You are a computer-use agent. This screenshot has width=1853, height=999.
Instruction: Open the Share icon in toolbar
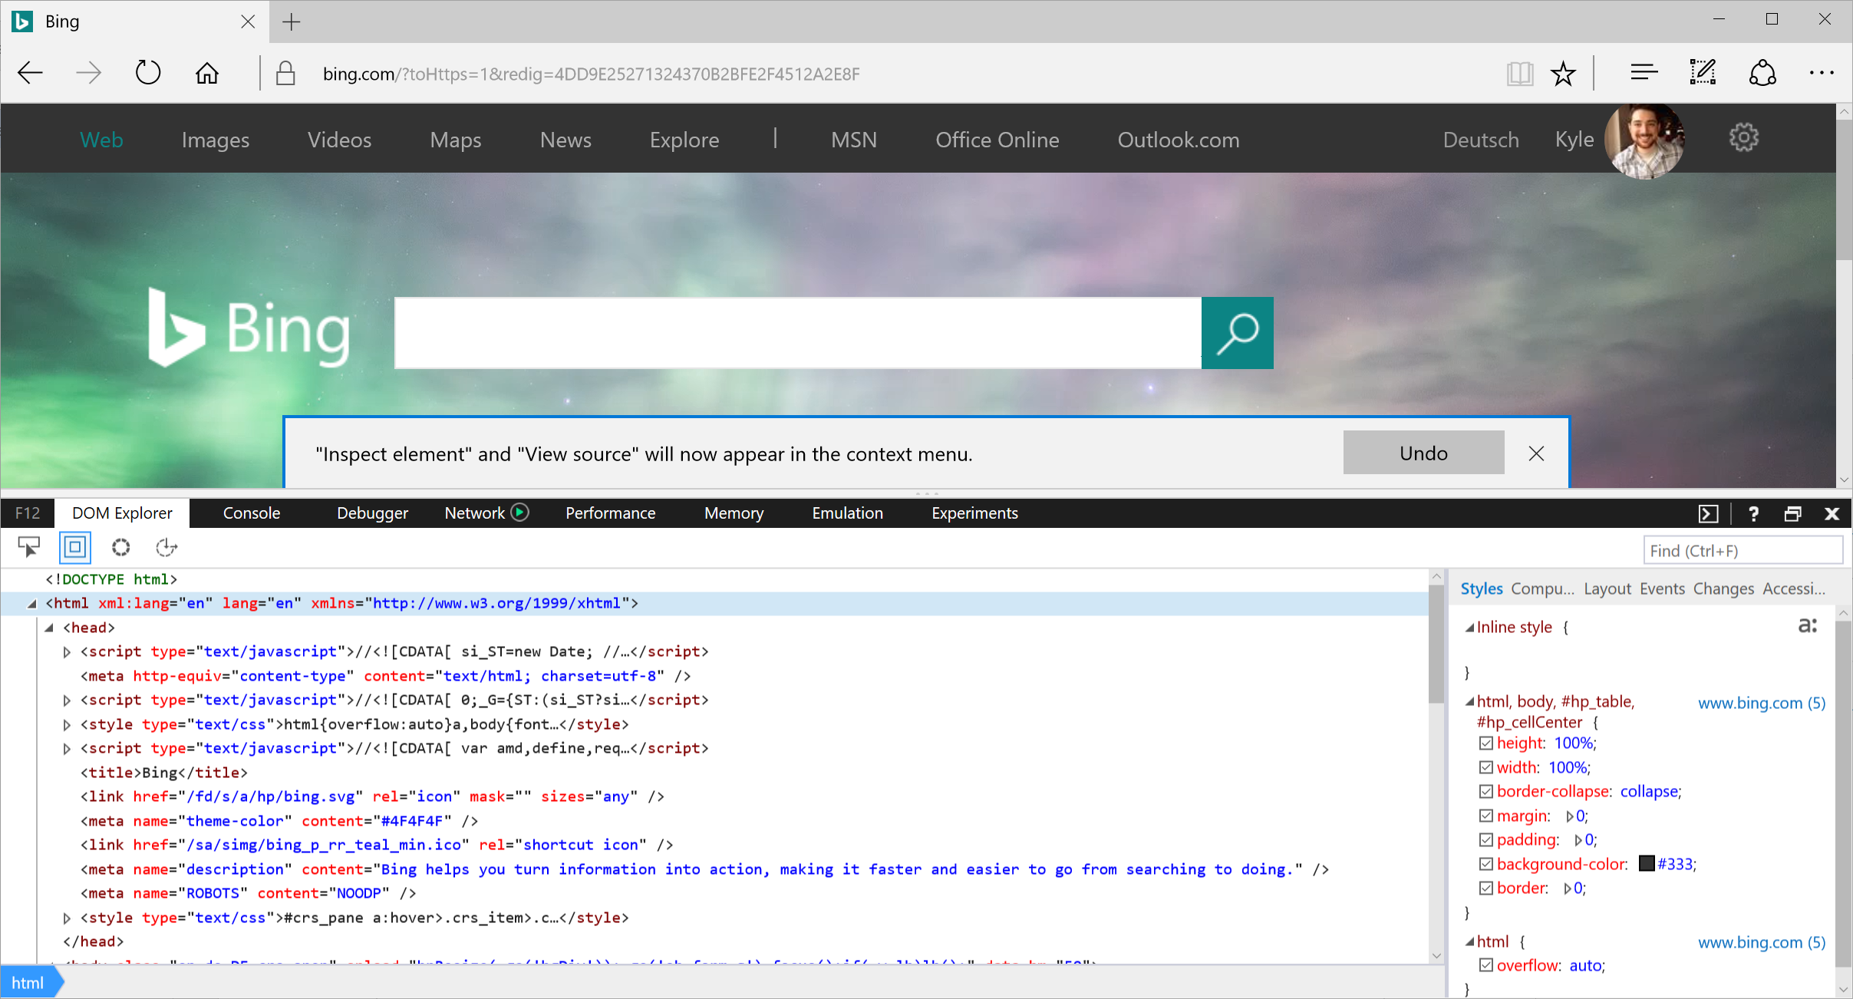tap(1762, 74)
